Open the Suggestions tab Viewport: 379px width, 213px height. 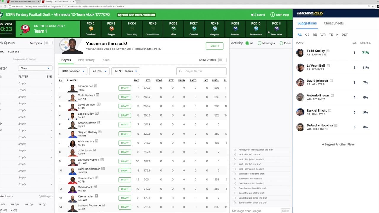point(307,23)
